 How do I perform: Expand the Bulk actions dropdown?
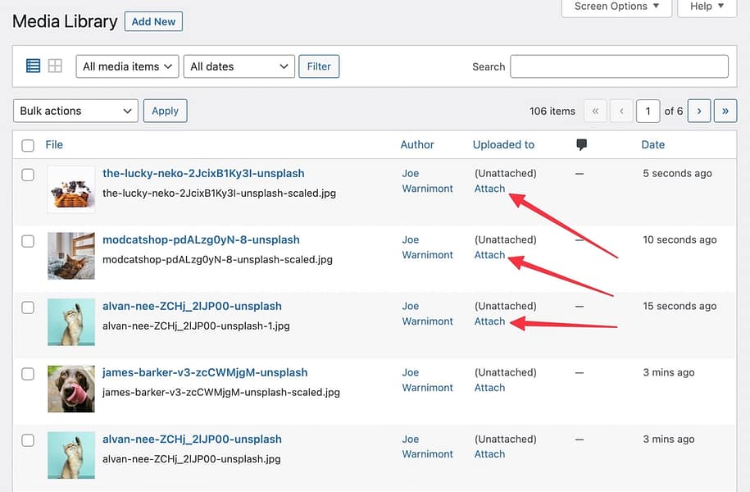pos(75,110)
